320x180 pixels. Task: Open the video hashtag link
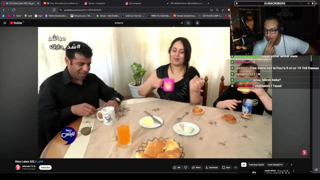point(40,161)
